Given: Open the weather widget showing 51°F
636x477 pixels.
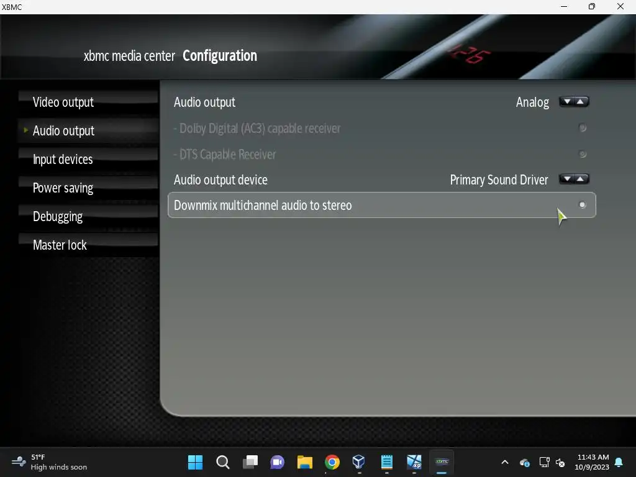Looking at the screenshot, I should point(50,462).
